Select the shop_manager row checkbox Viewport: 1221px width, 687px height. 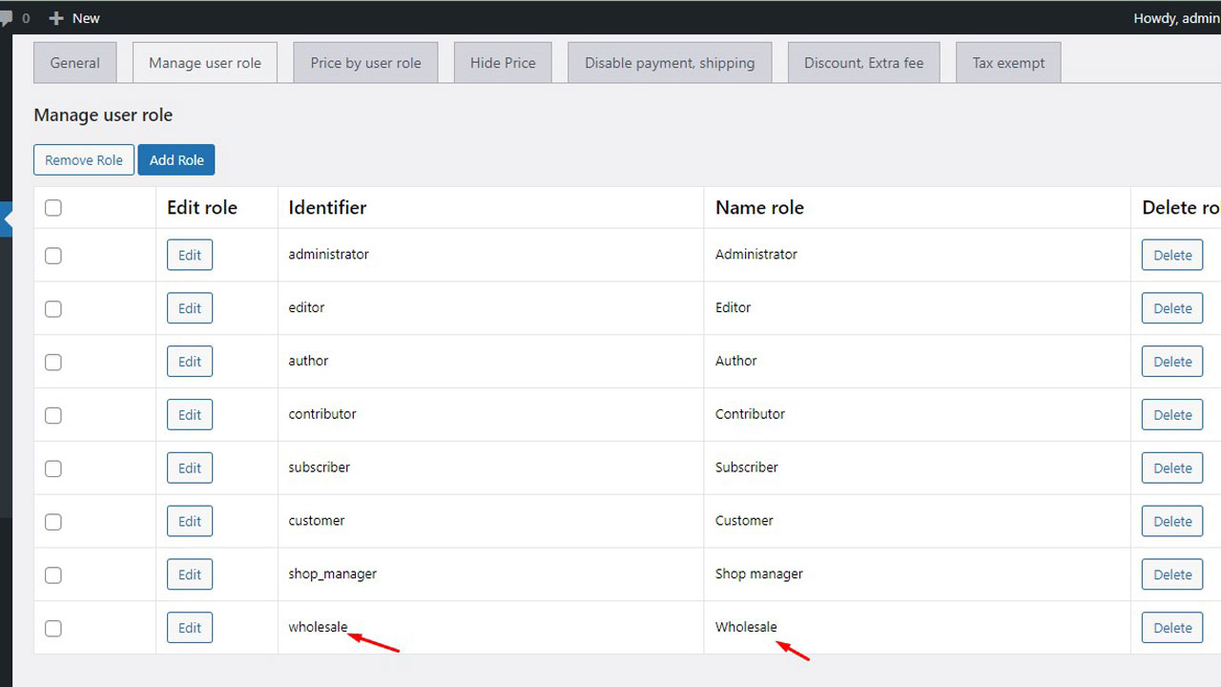[x=53, y=574]
